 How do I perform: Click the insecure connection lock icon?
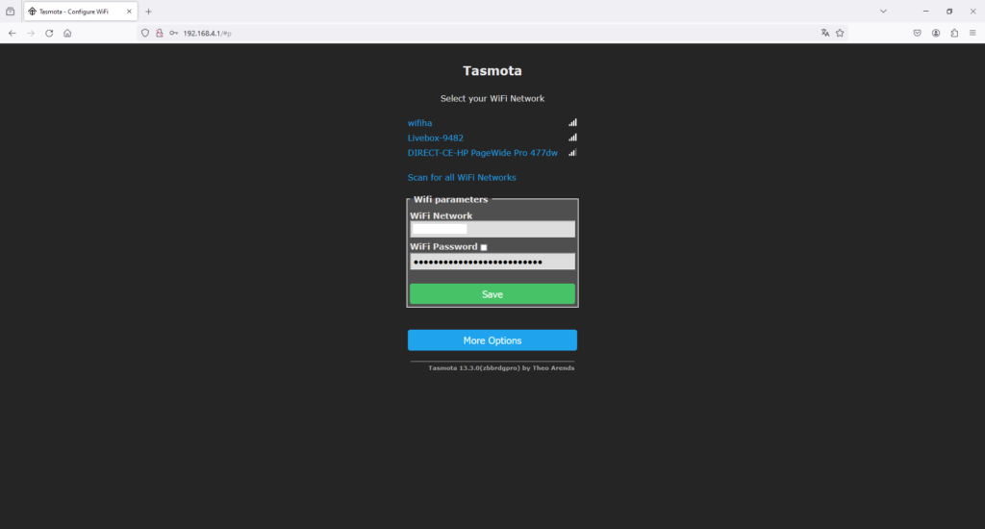(159, 34)
